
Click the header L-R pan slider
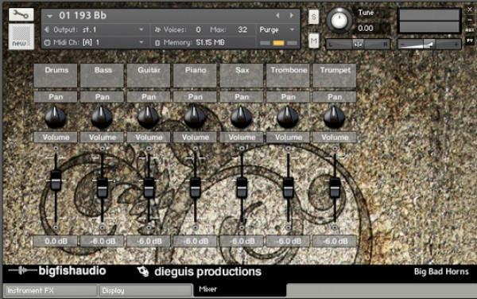pyautogui.click(x=358, y=44)
